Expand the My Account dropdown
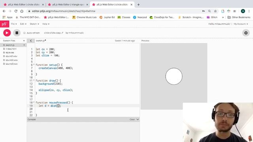The width and height of the screenshot is (253, 142). [x=241, y=24]
